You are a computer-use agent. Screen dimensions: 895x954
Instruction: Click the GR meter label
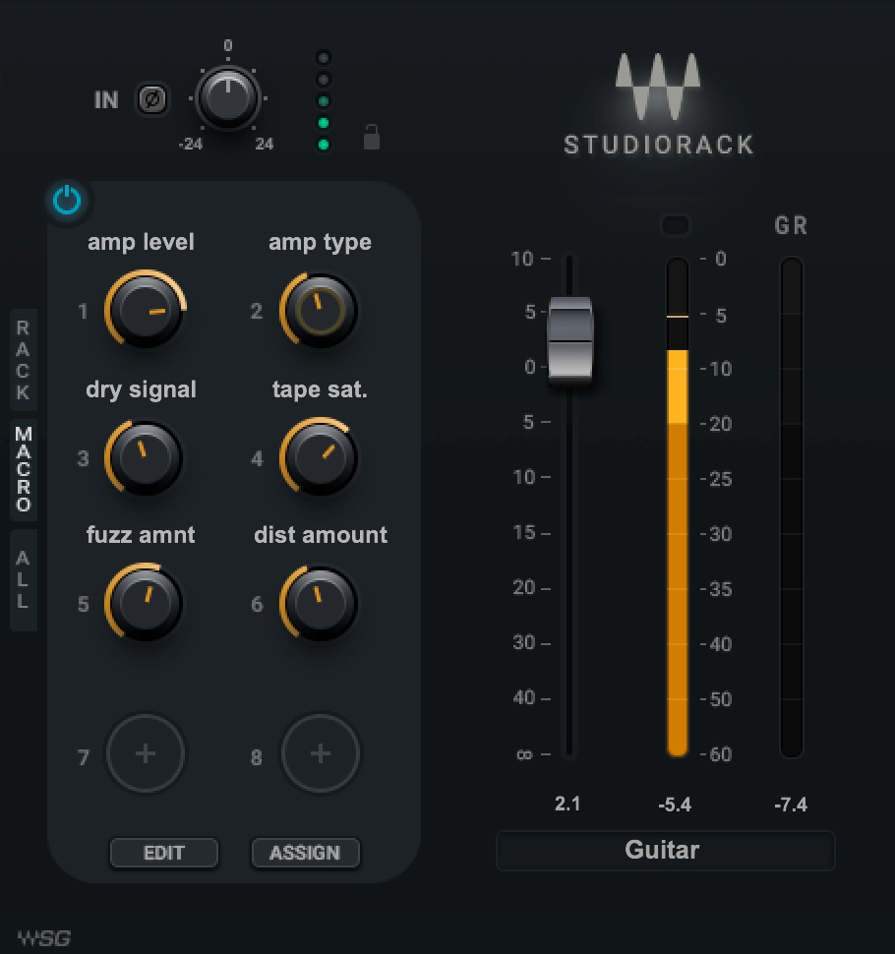[791, 226]
